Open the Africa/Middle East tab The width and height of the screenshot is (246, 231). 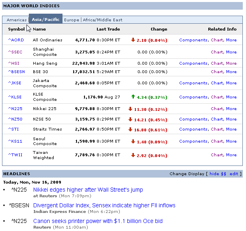click(103, 20)
